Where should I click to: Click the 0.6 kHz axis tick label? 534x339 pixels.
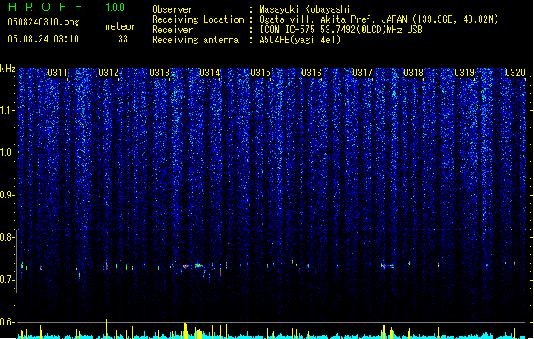(7, 322)
